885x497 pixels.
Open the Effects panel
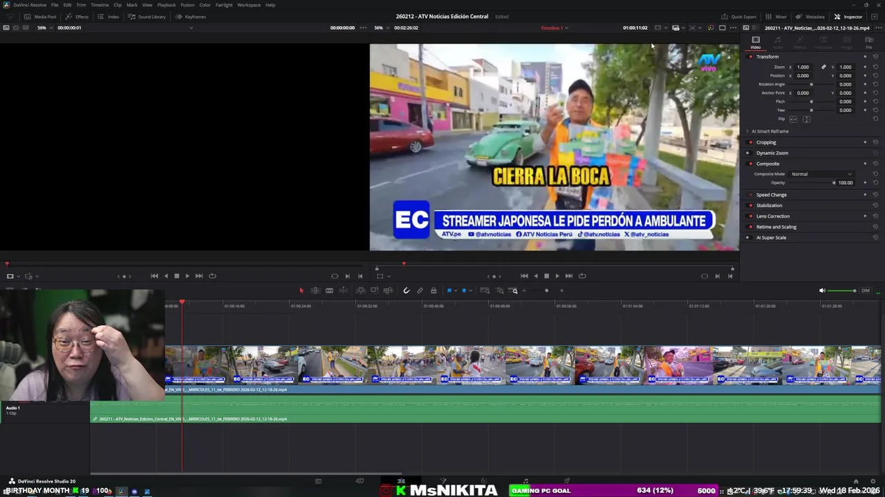(x=77, y=17)
